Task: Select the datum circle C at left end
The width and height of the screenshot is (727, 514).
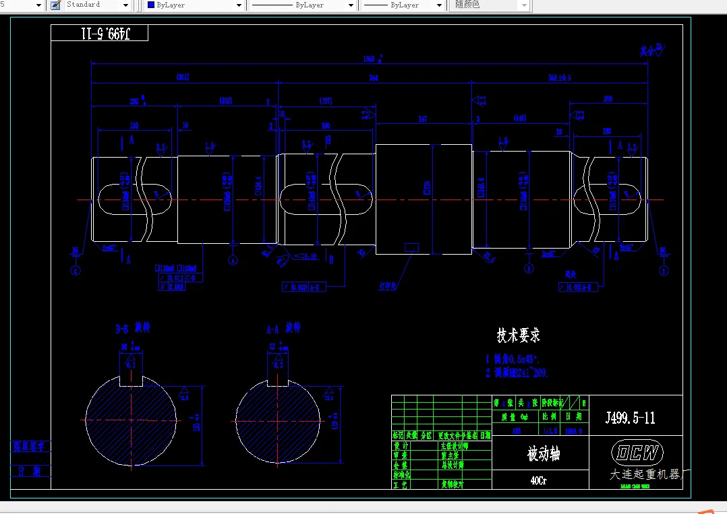Action: point(76,270)
